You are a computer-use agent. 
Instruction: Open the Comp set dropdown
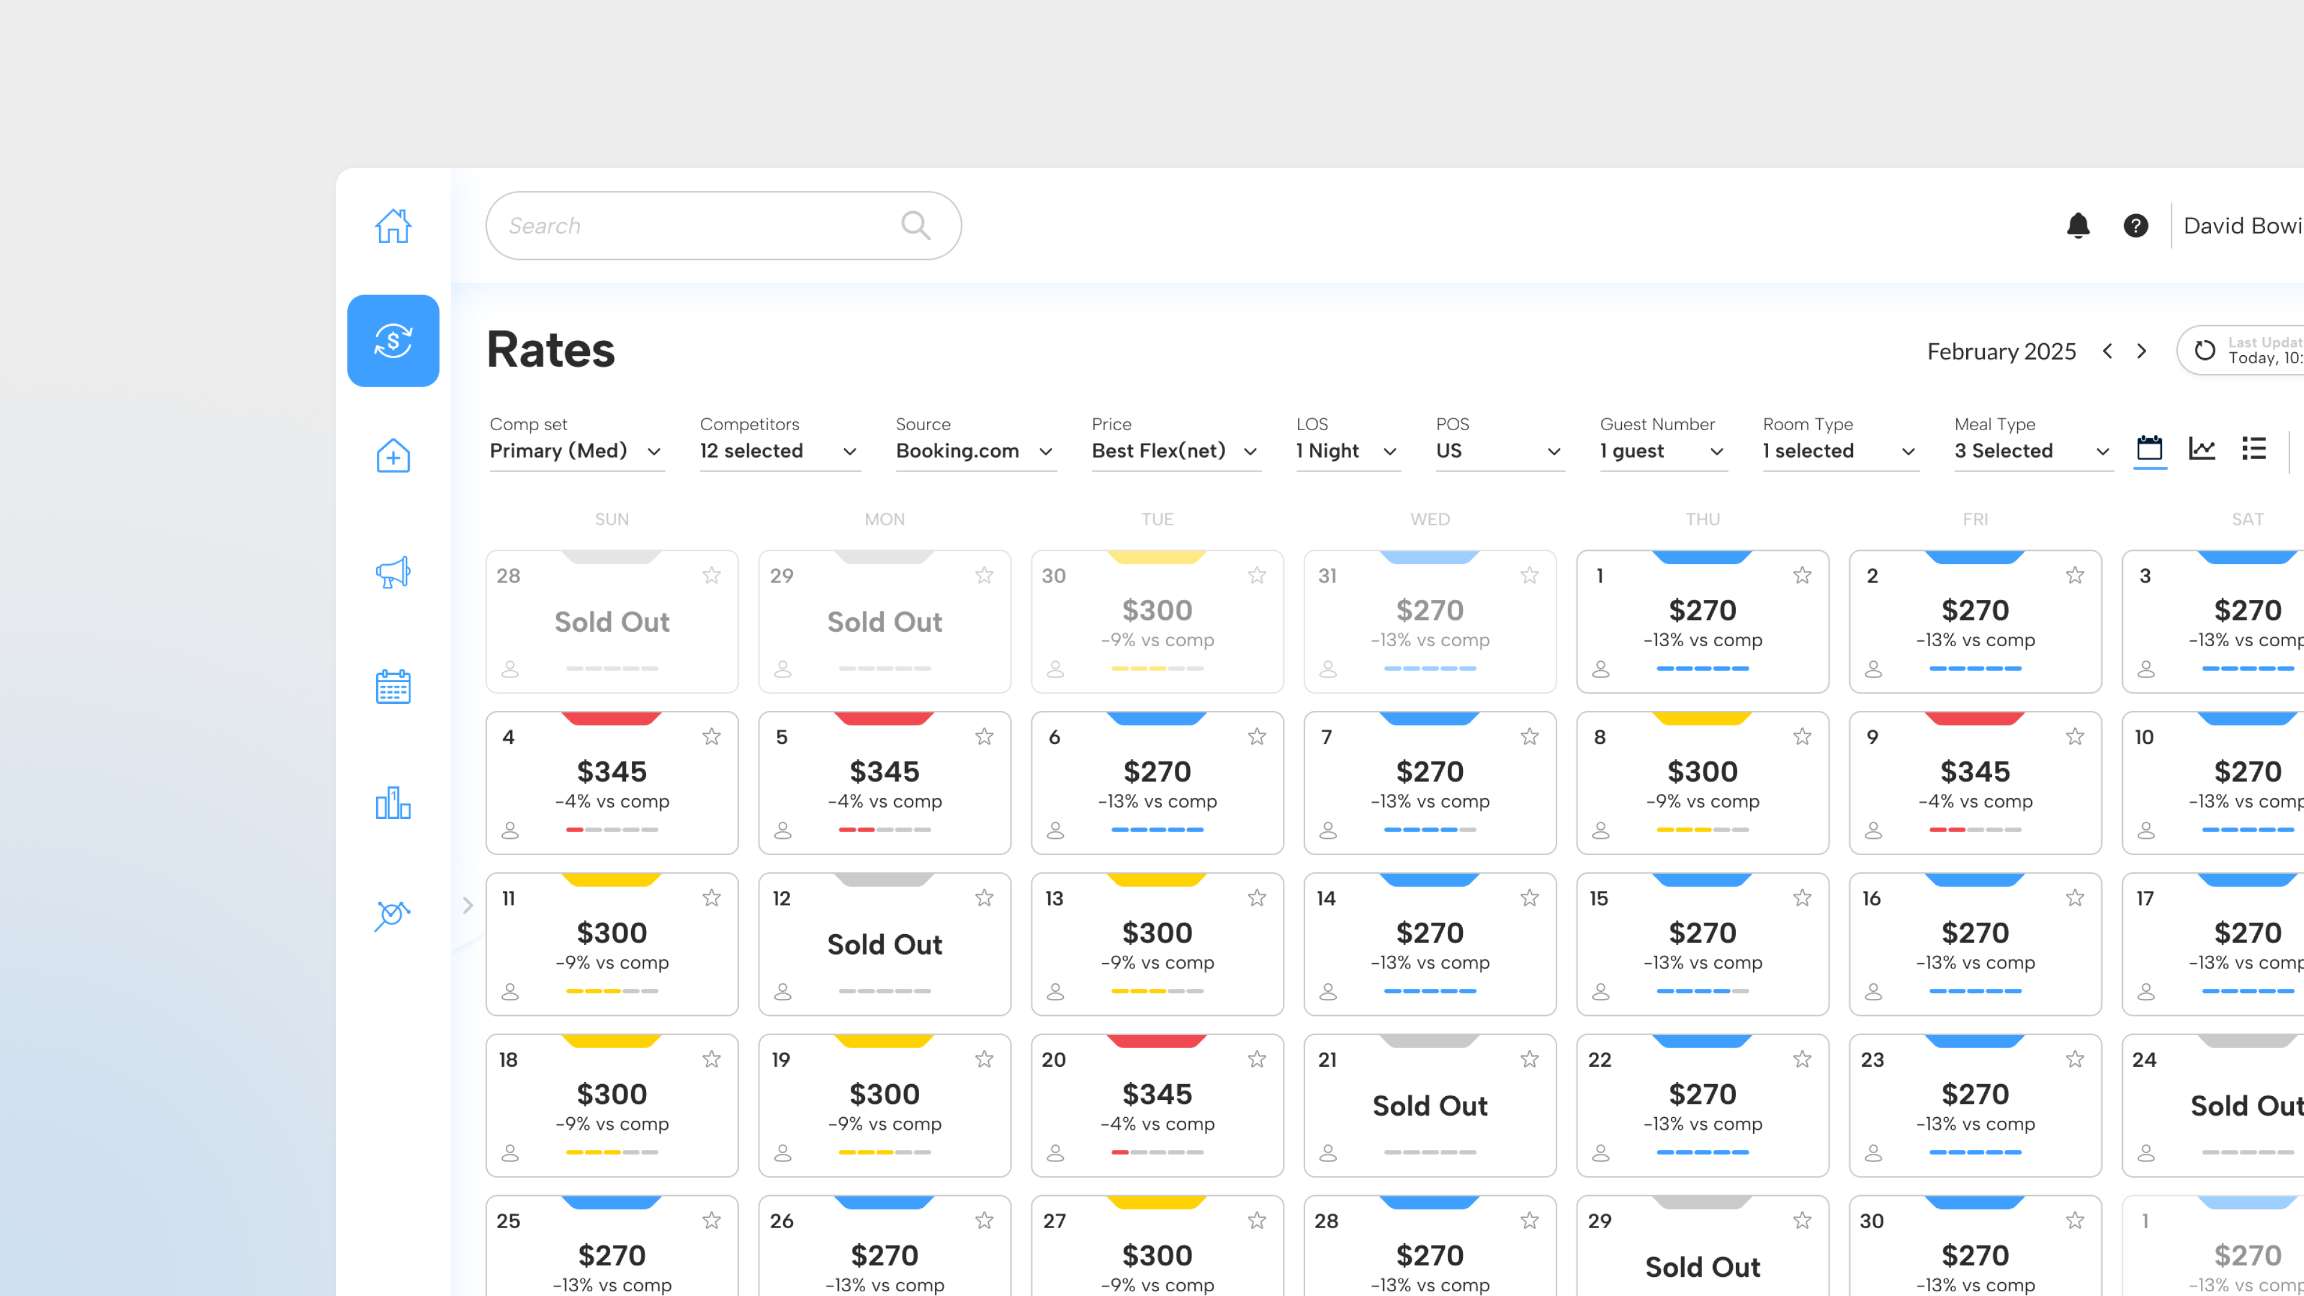click(x=575, y=451)
